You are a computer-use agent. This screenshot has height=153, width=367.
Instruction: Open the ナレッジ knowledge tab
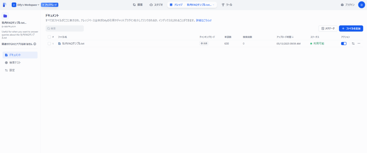(x=176, y=5)
